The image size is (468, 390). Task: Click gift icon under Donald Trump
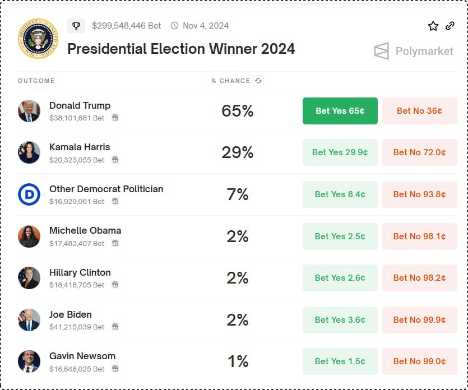(x=115, y=118)
